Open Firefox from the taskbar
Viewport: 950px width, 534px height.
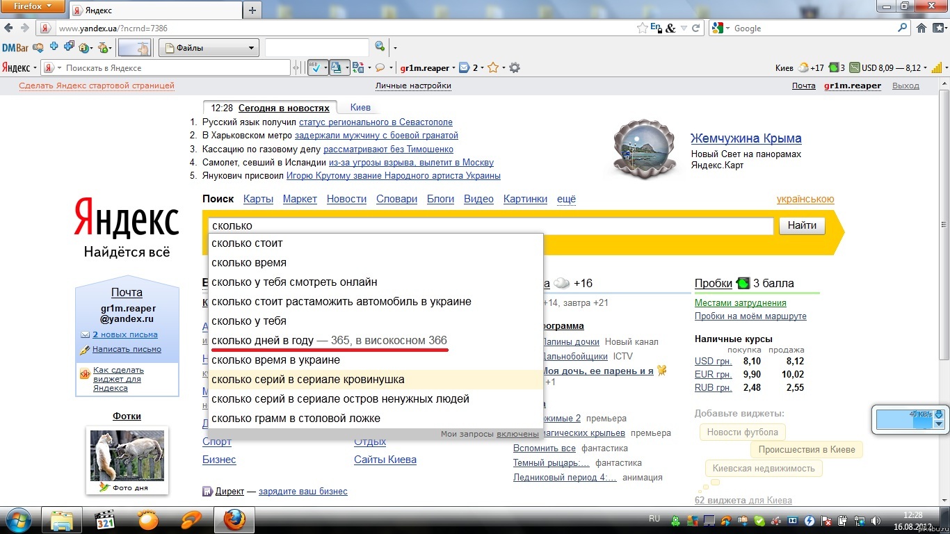point(234,520)
